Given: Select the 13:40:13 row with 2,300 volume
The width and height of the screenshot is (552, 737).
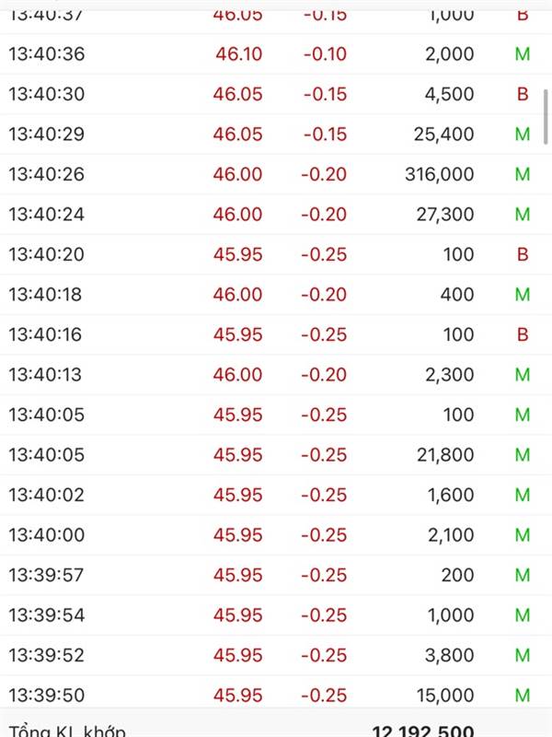Looking at the screenshot, I should (x=276, y=375).
